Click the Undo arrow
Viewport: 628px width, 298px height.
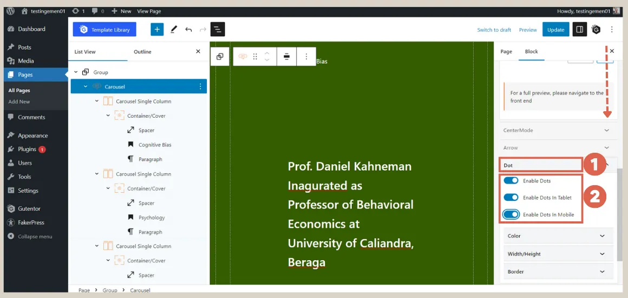(188, 29)
